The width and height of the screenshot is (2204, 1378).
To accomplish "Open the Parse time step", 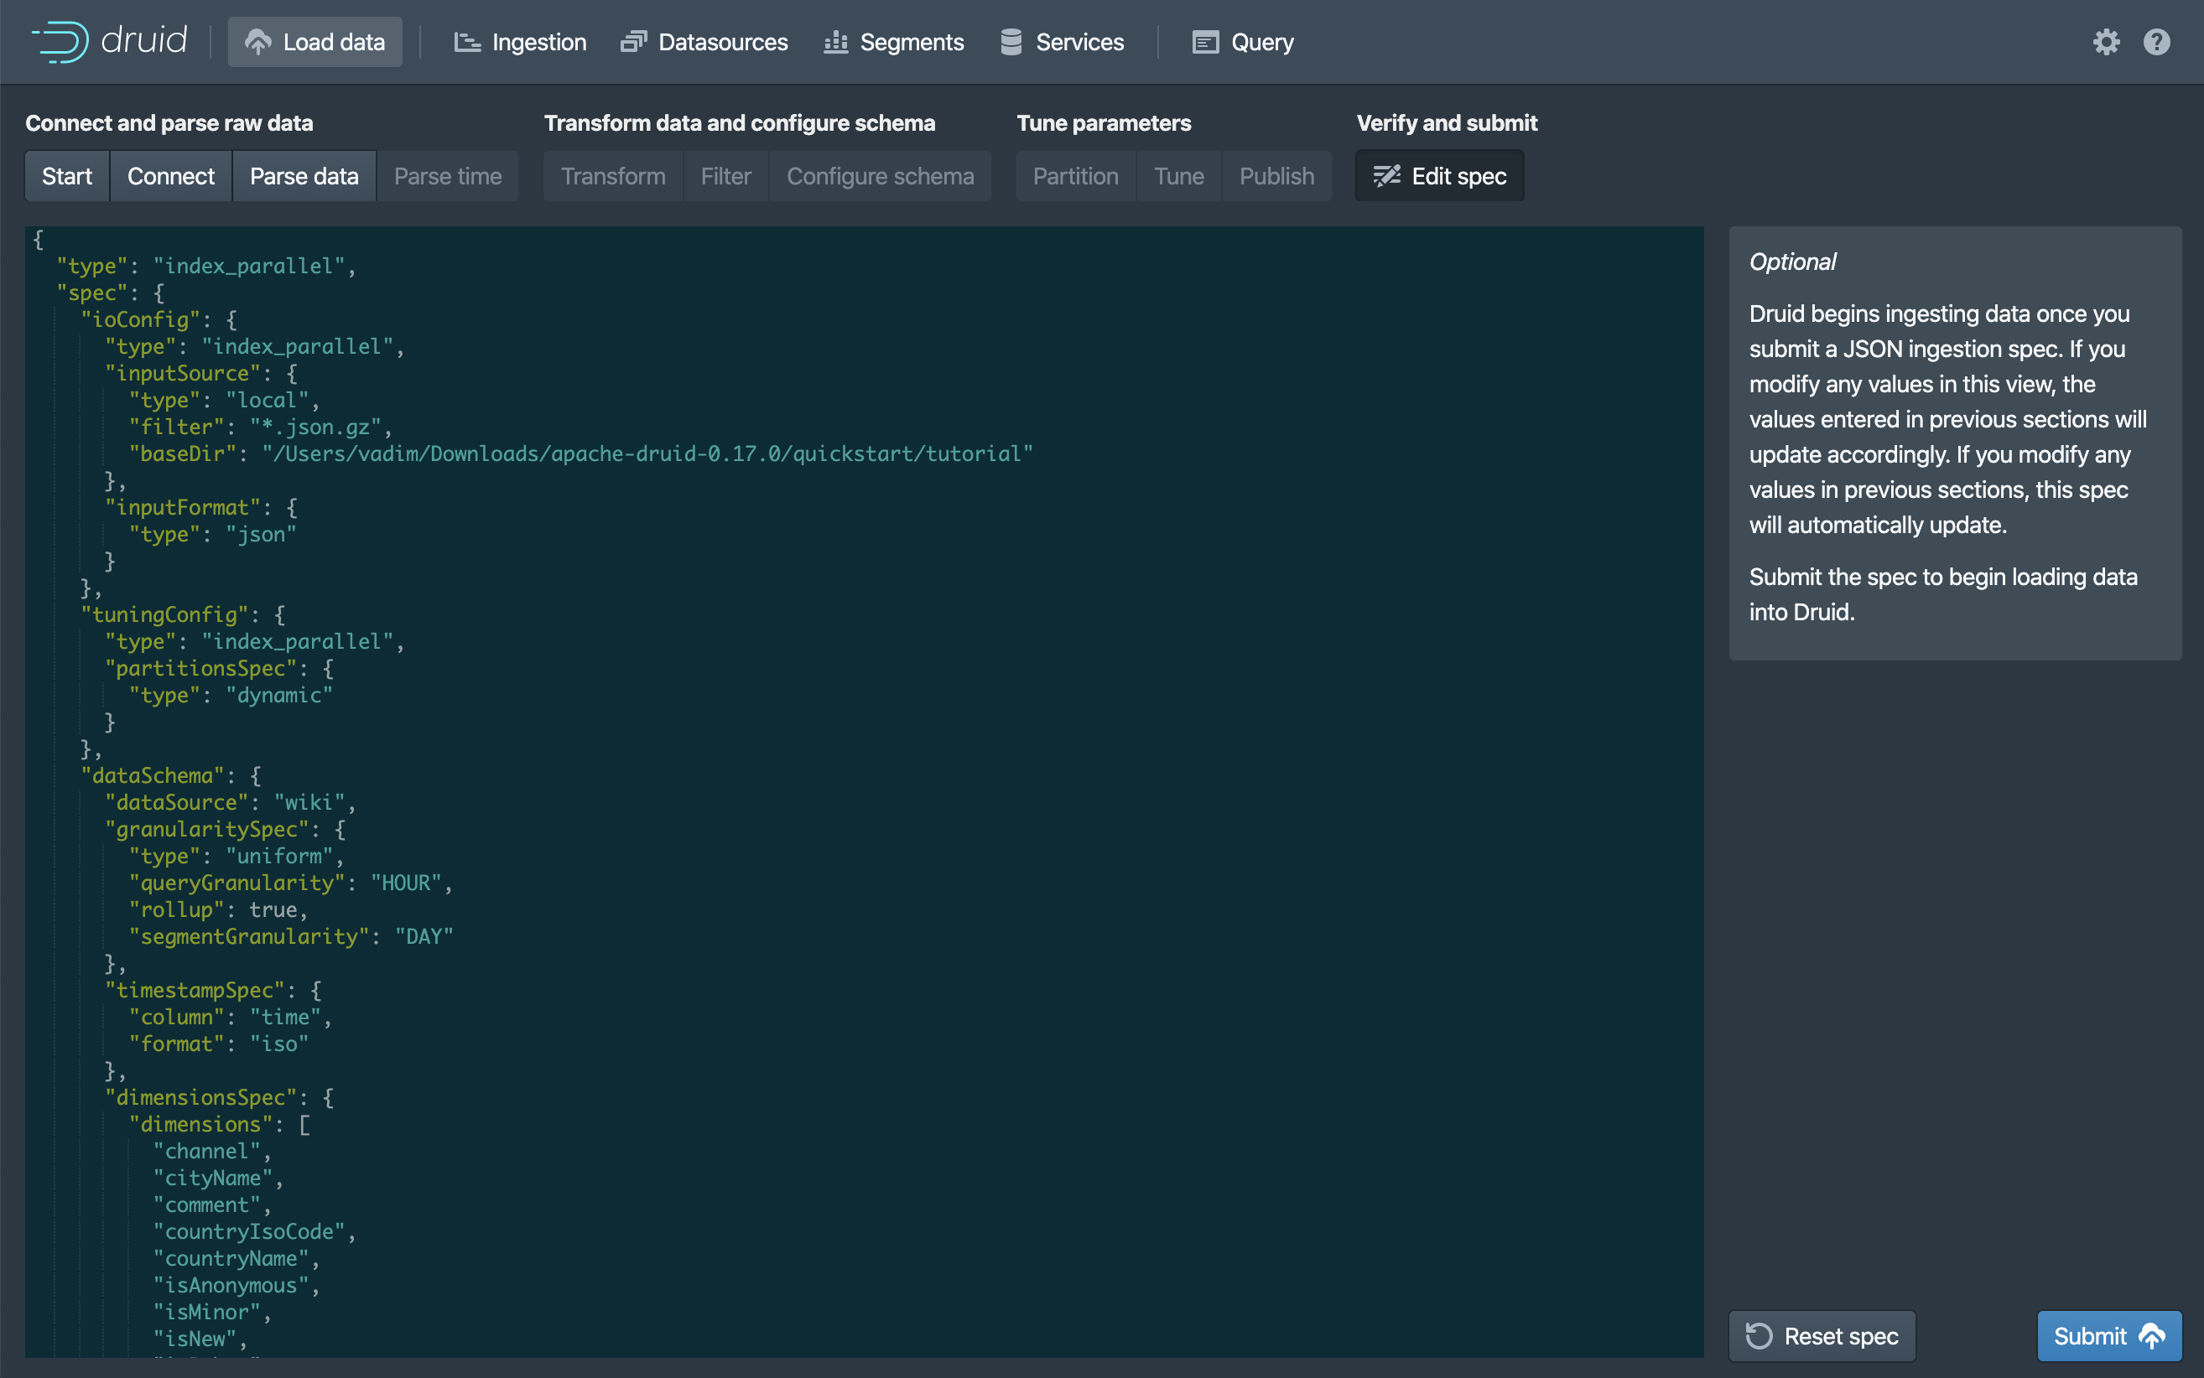I will click(448, 176).
